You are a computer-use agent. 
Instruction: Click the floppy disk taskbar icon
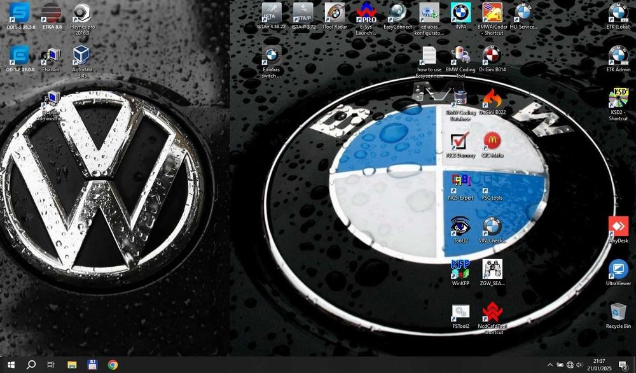(92, 365)
